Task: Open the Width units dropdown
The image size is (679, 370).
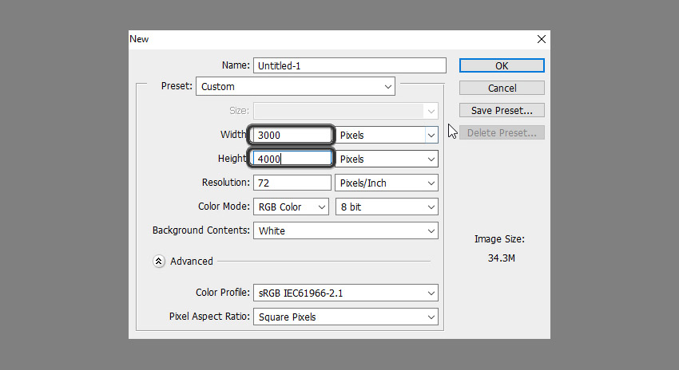Action: tap(387, 135)
